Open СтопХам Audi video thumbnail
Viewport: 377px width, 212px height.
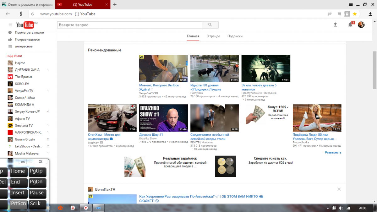click(x=112, y=118)
